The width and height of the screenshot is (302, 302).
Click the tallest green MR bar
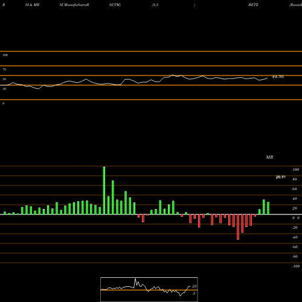point(104,190)
